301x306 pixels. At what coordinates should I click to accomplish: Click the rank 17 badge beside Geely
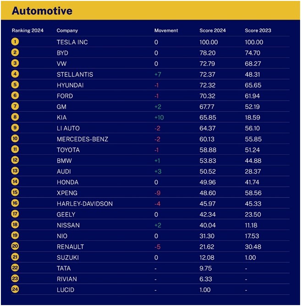pyautogui.click(x=15, y=214)
